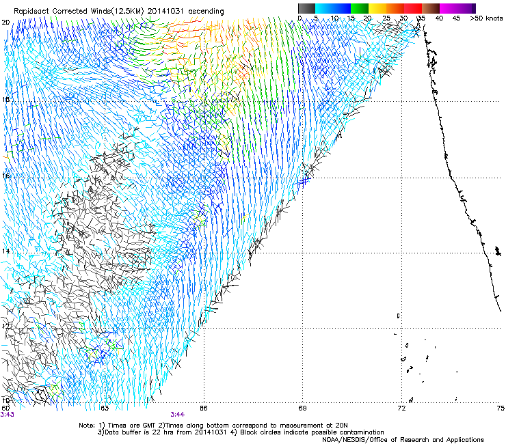The width and height of the screenshot is (506, 444).
Task: Click the latitude axis label '16'
Action: pyautogui.click(x=5, y=176)
